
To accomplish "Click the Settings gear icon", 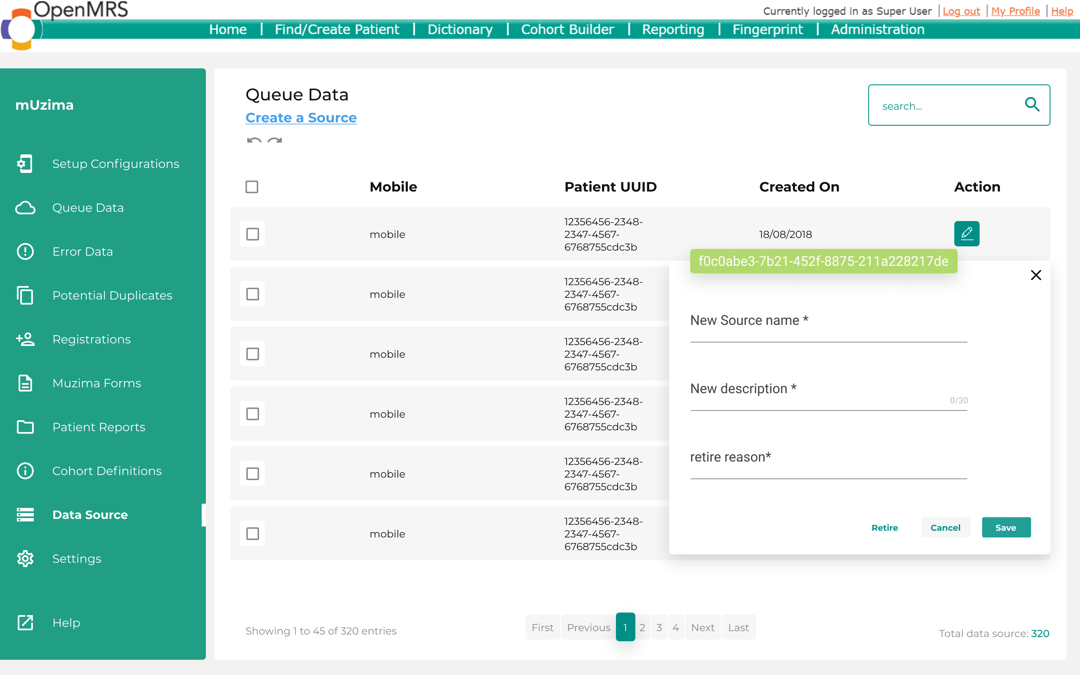I will 25,559.
